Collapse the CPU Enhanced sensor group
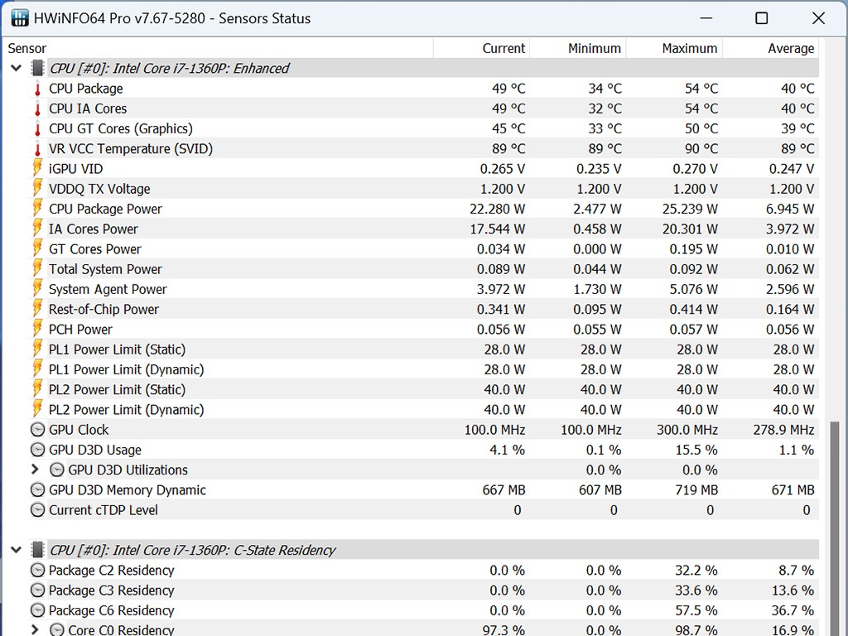The image size is (848, 636). 16,69
